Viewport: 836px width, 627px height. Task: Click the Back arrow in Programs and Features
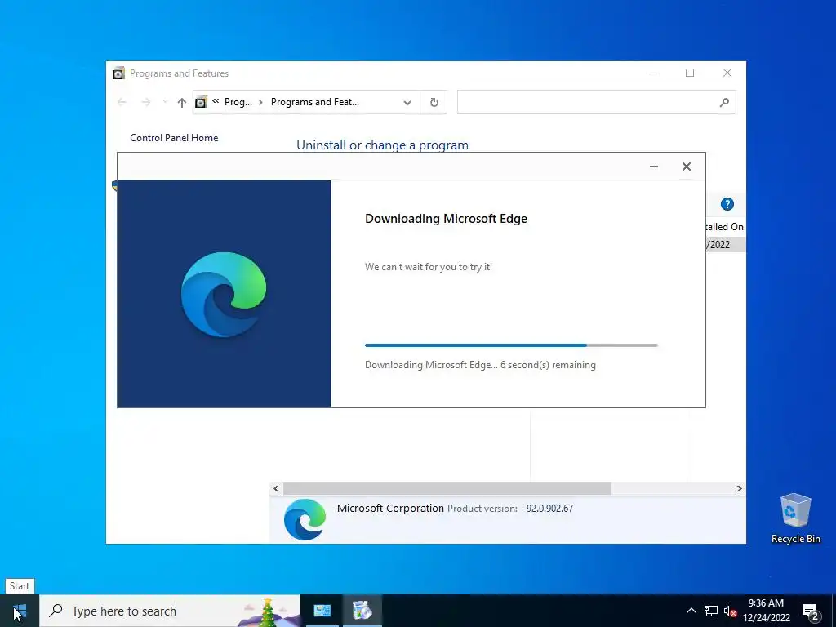122,102
